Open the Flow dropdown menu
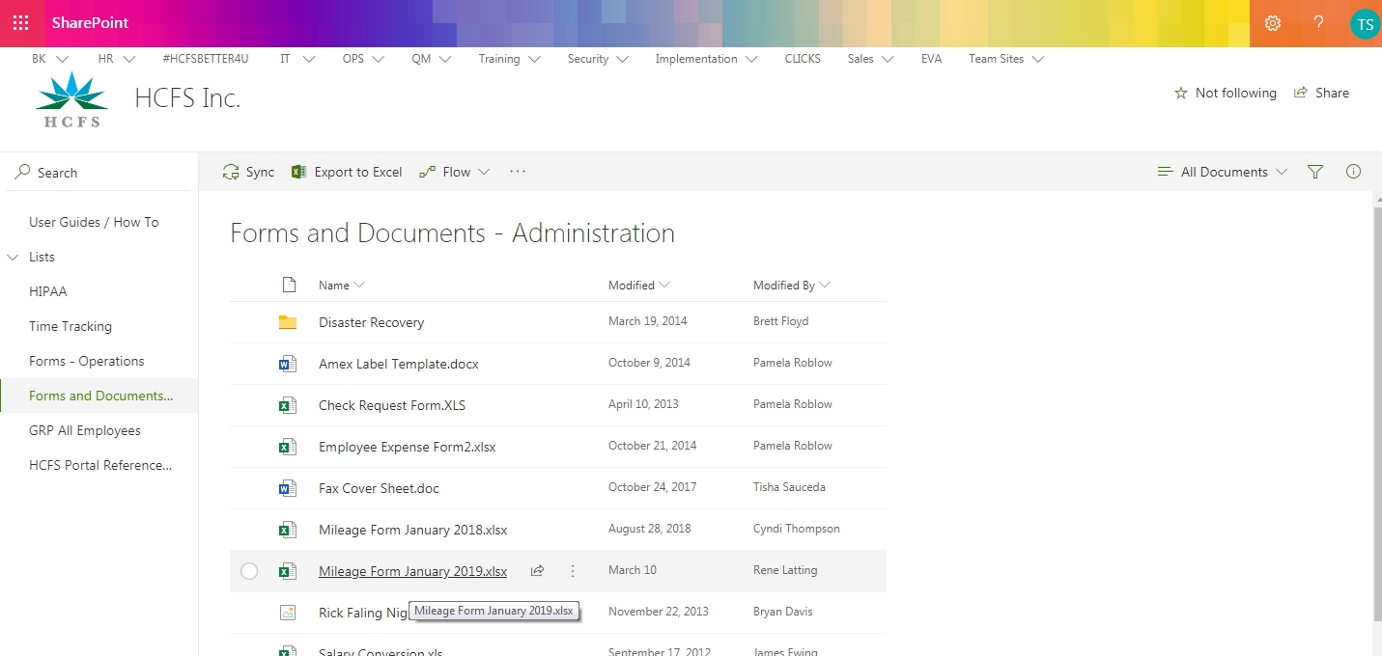 coord(455,172)
